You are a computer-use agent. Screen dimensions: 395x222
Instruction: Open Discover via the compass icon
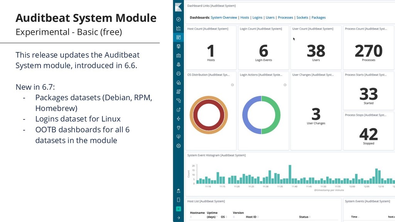point(178,19)
